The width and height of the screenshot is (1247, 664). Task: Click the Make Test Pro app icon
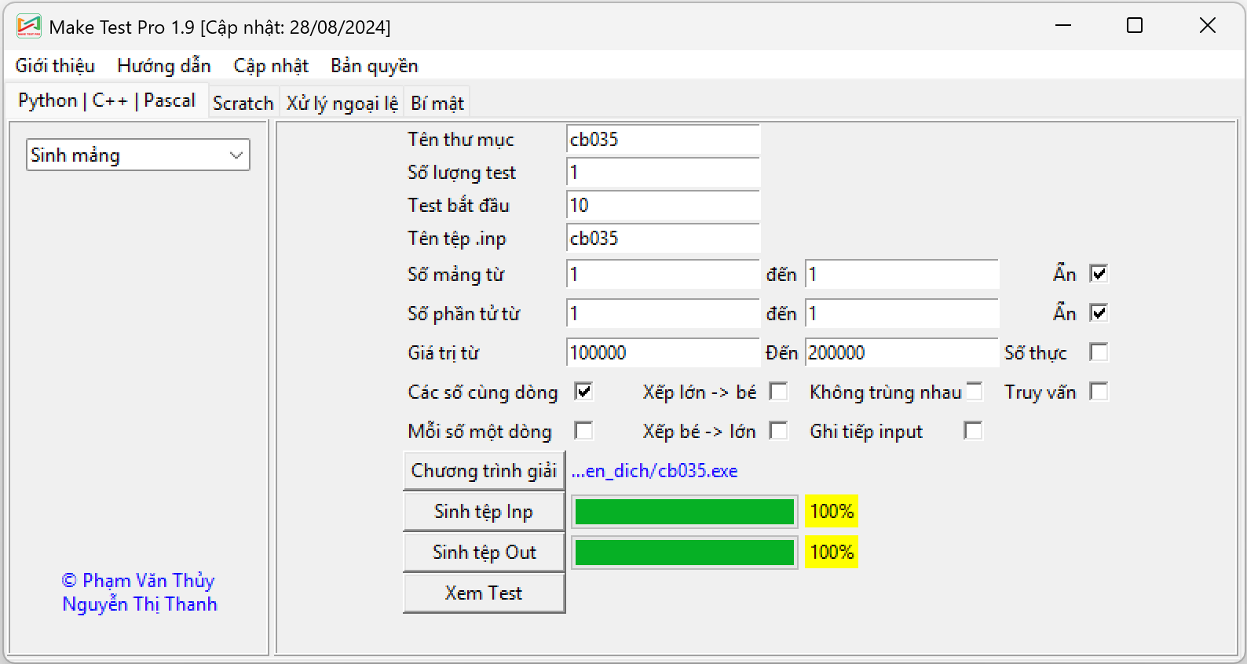click(29, 26)
